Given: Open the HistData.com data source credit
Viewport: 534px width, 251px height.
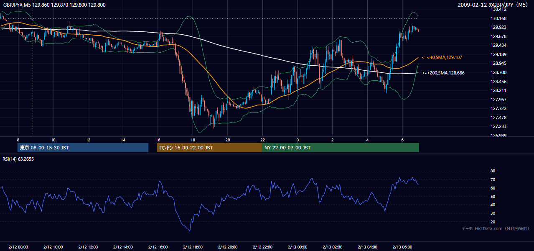Looking at the screenshot, I should (x=496, y=228).
